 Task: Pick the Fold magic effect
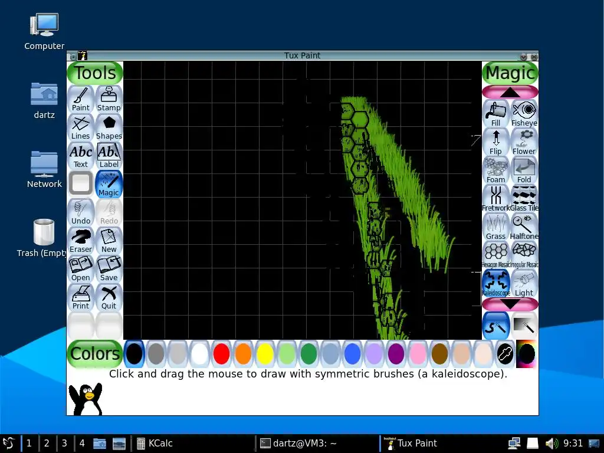(x=524, y=170)
